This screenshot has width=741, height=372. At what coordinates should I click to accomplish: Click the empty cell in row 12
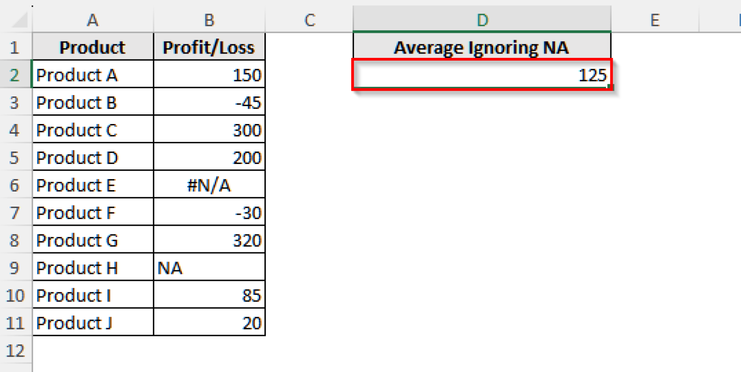tap(93, 350)
